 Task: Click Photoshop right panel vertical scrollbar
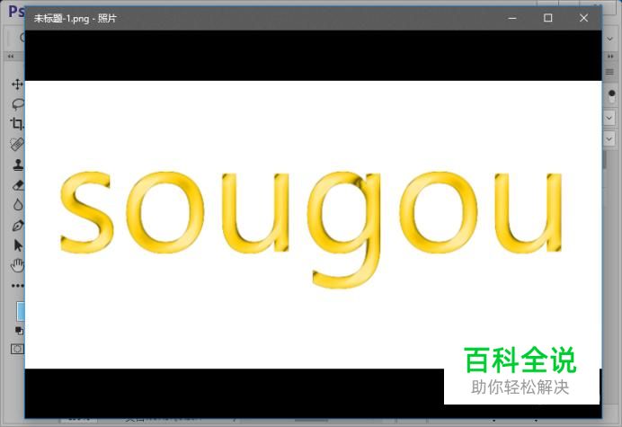click(x=605, y=160)
